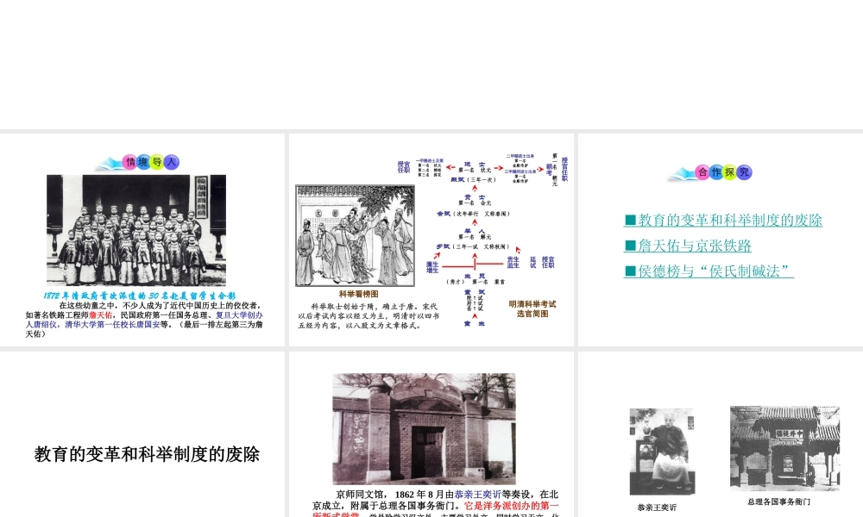Click the blue caption about 1872年清政府

140,296
